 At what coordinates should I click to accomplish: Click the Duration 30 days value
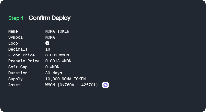point(54,73)
